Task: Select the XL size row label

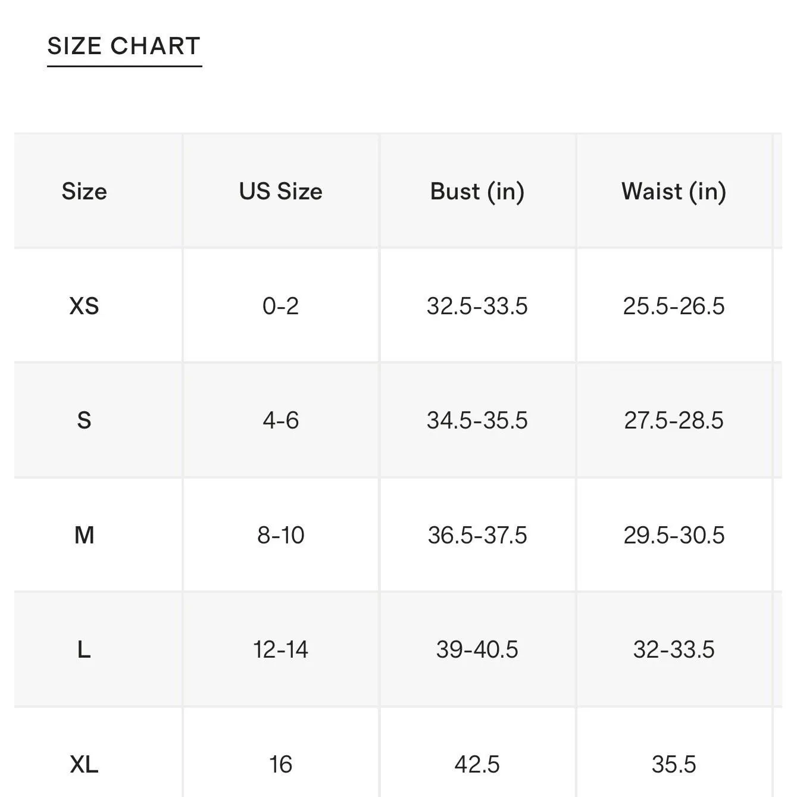Action: [x=85, y=764]
